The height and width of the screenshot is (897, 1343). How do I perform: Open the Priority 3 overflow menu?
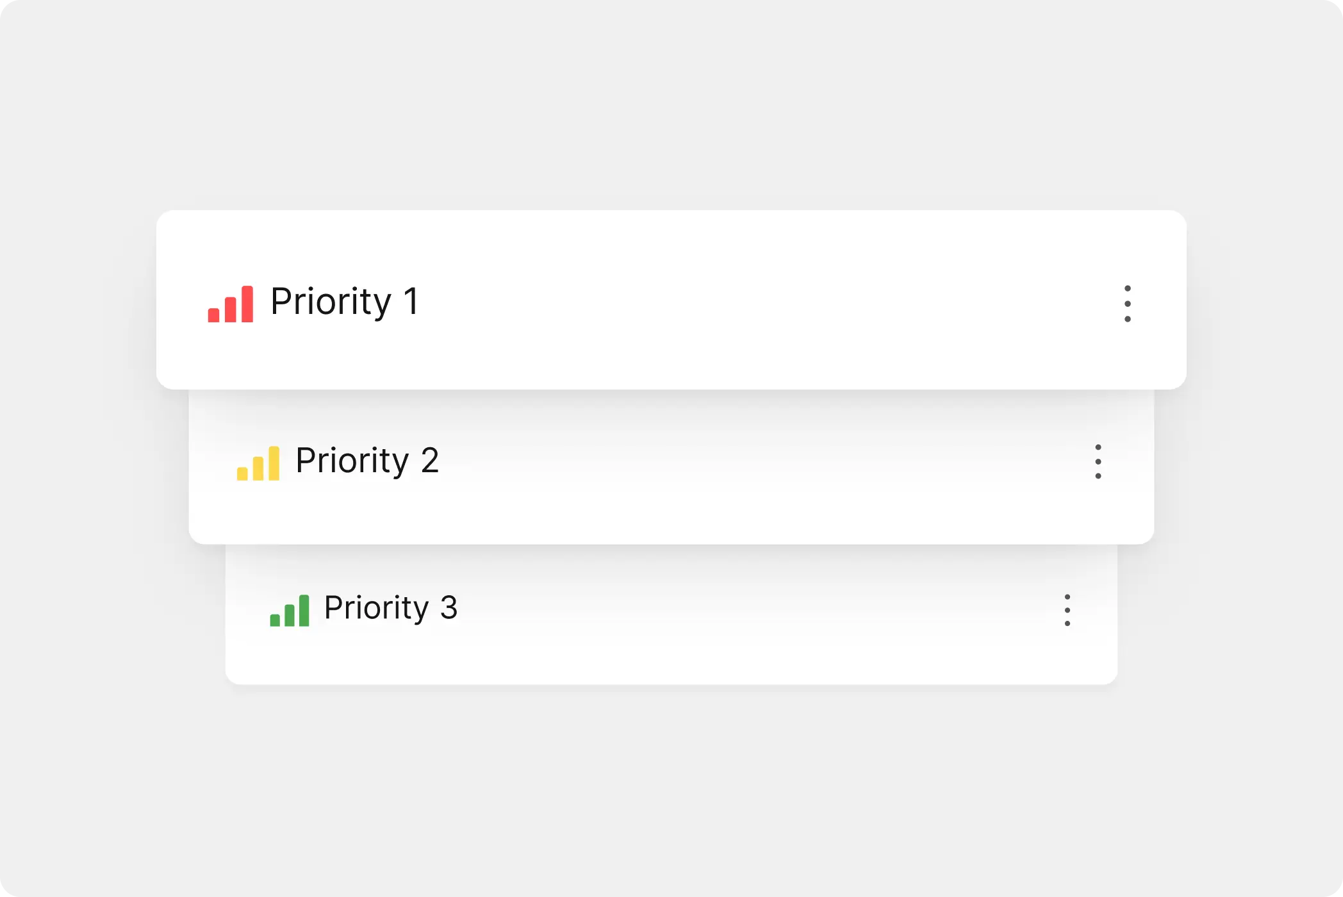tap(1066, 610)
